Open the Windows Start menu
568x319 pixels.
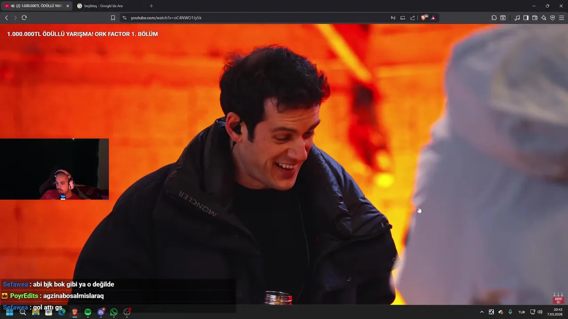coord(9,312)
